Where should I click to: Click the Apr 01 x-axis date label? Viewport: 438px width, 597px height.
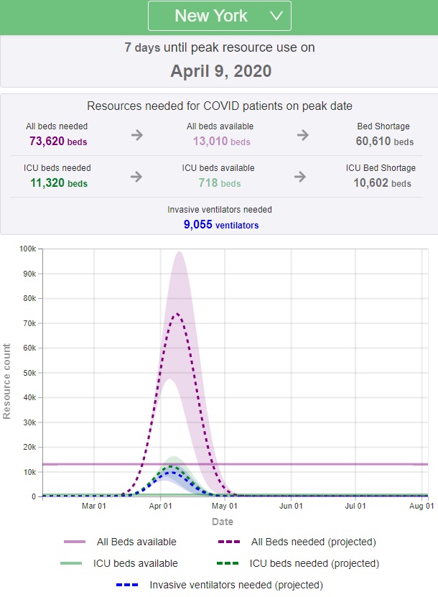pyautogui.click(x=160, y=506)
